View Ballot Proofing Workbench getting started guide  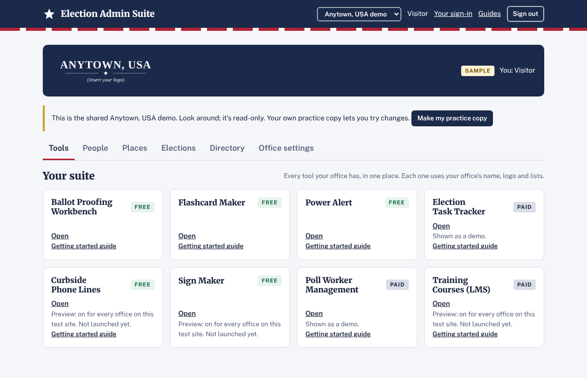coord(84,246)
